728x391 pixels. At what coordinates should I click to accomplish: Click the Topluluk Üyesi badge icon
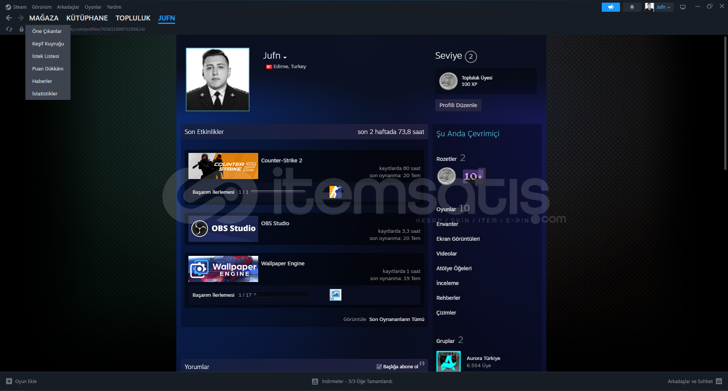(448, 81)
